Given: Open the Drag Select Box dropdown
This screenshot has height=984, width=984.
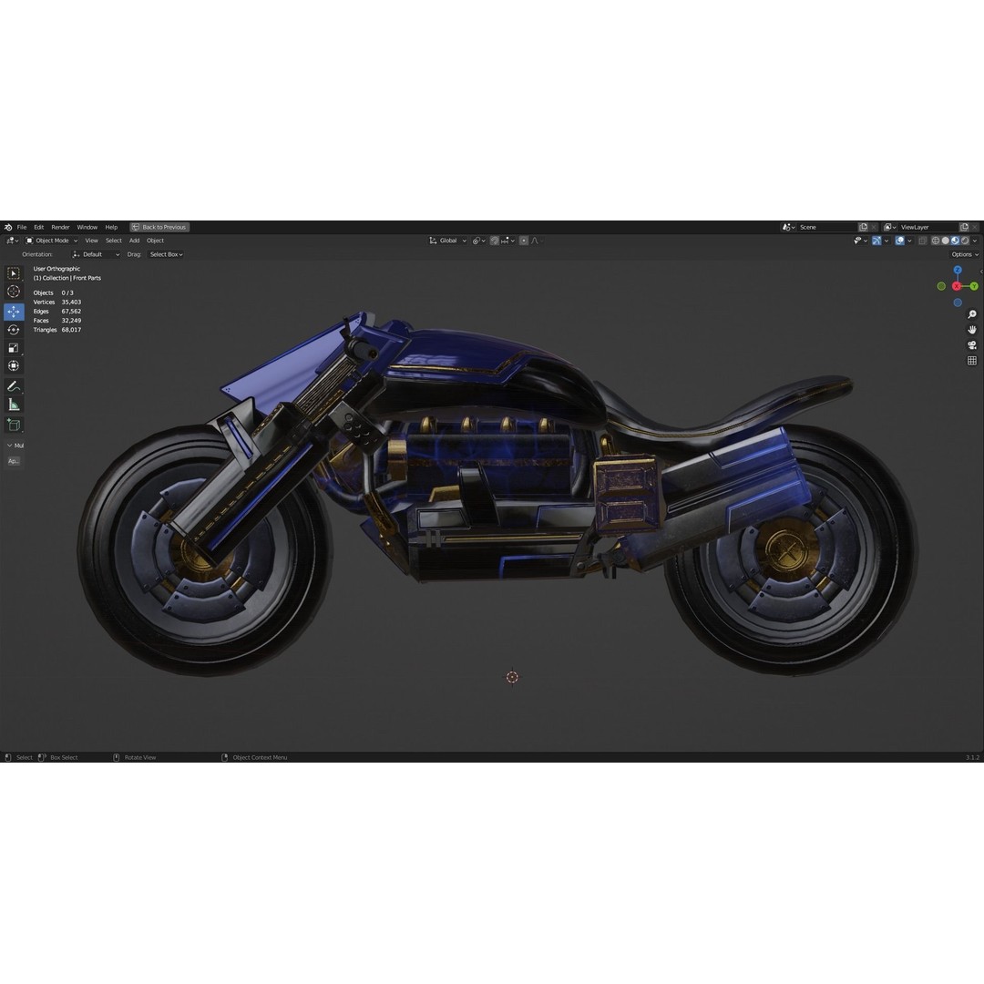Looking at the screenshot, I should 166,254.
